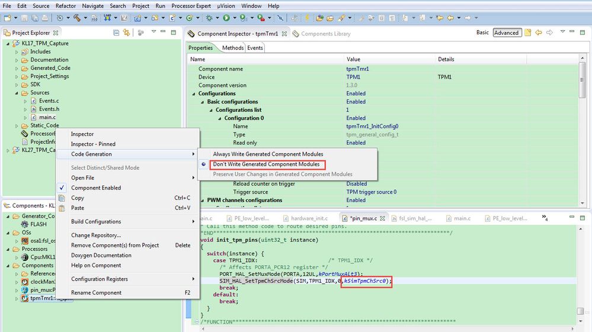Open the Refactor menu
This screenshot has height=332, width=592.
[66, 6]
